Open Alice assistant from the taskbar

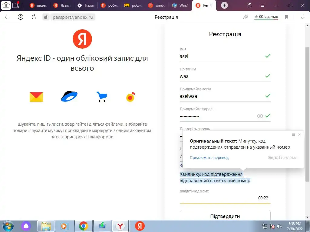point(26,226)
